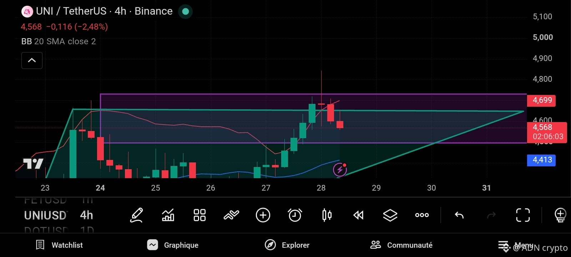Click date 27 on time axis
The height and width of the screenshot is (257, 571).
pos(266,188)
